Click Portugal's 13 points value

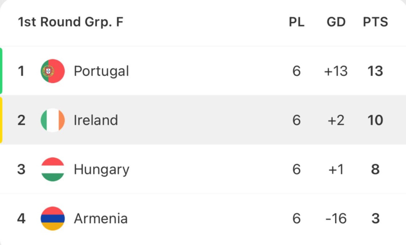pyautogui.click(x=375, y=71)
